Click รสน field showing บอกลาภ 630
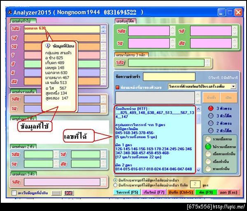This screenshot has width=247, height=211. [62, 29]
